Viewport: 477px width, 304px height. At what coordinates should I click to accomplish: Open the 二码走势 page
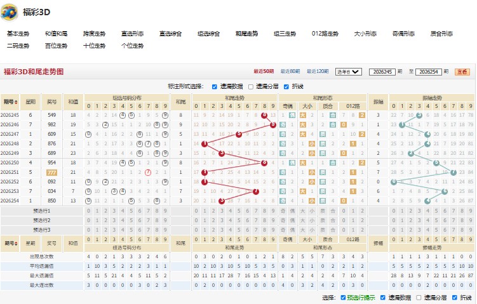[x=18, y=46]
